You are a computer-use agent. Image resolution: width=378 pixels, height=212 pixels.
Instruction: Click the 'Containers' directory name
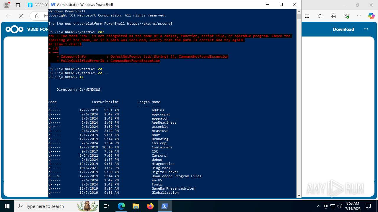point(162,147)
